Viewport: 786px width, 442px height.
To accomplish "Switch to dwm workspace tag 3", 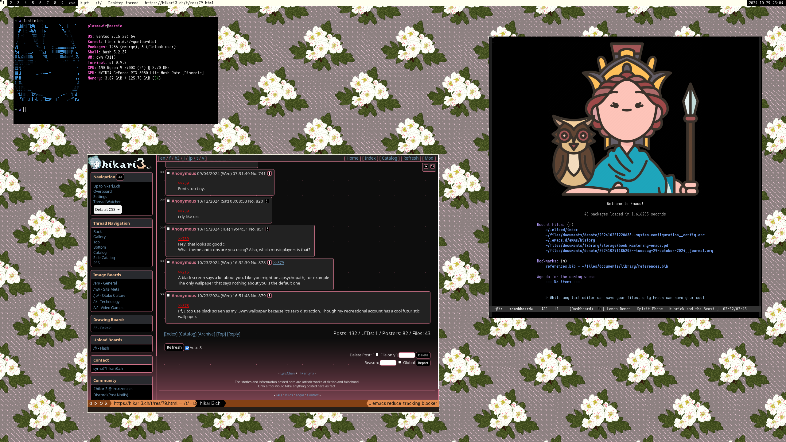I will [18, 3].
